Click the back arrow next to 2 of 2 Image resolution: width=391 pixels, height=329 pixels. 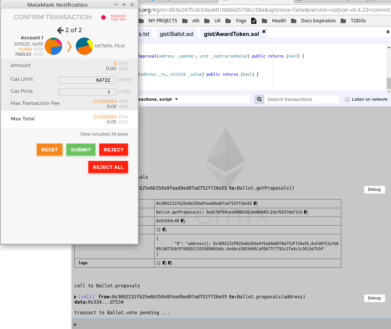coord(60,30)
